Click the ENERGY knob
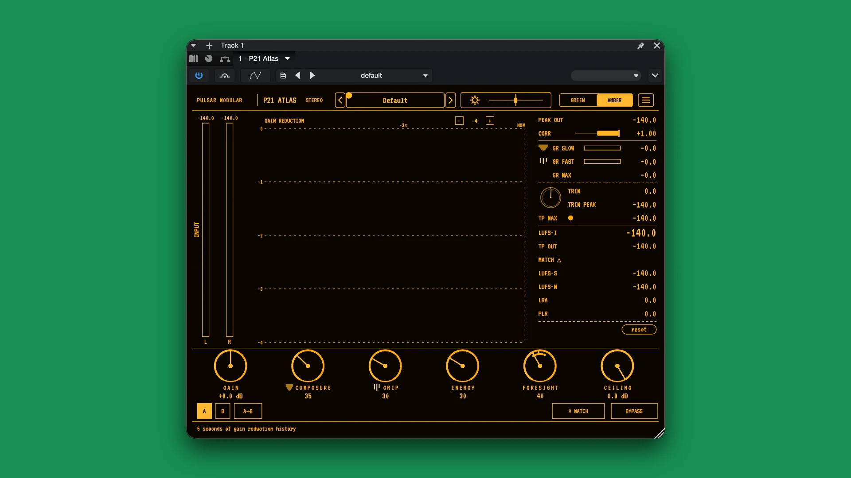This screenshot has height=478, width=851. [462, 366]
